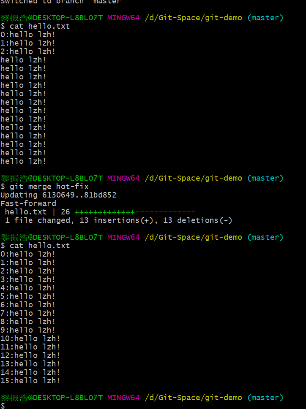This screenshot has height=409, width=306.
Task: Select the "hot-fix" branch name in the merge command
Action: [x=72, y=187]
